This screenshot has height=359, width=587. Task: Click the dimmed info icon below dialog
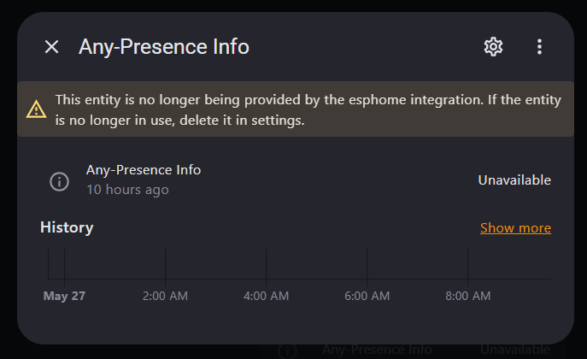point(288,350)
